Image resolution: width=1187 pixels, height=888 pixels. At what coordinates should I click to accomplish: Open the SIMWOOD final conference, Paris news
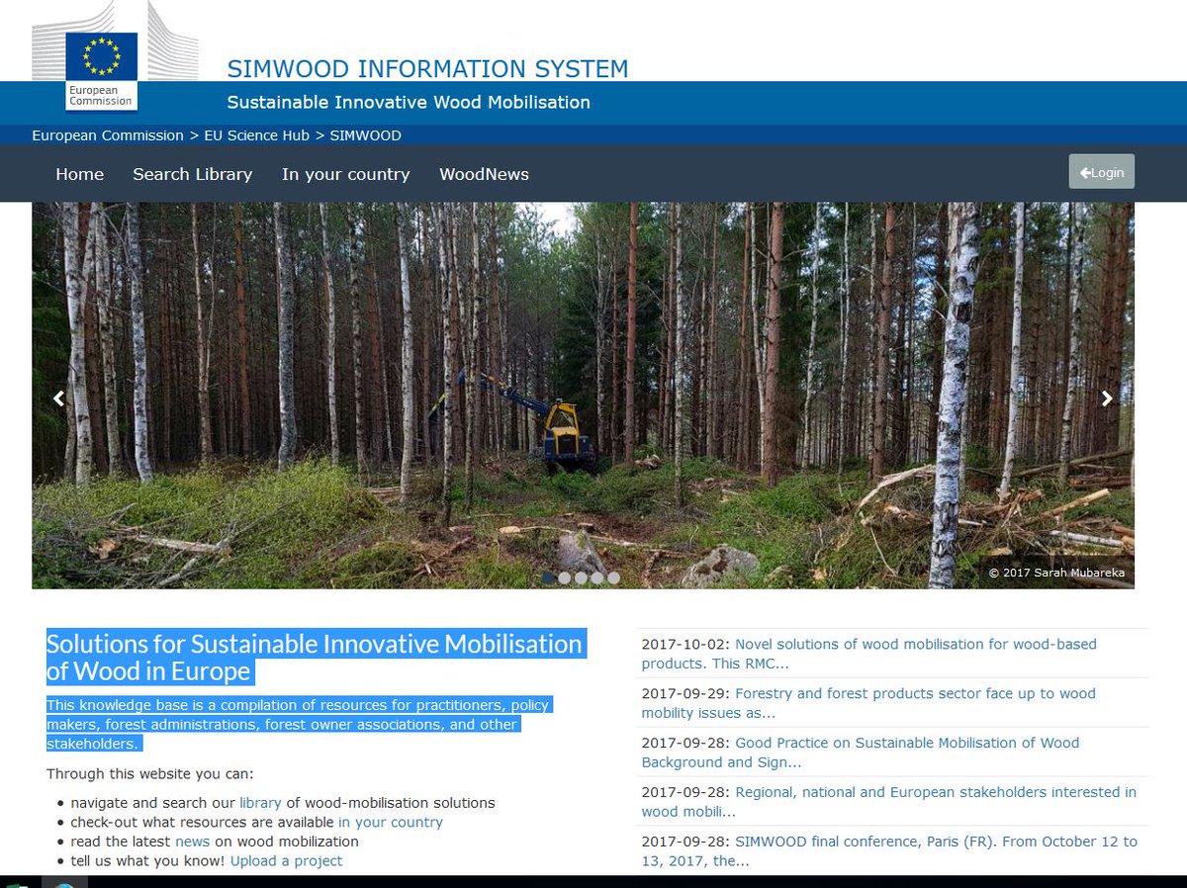point(889,851)
